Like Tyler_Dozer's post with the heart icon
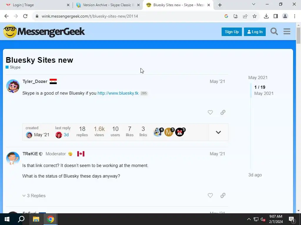The width and height of the screenshot is (301, 225). pos(210,112)
